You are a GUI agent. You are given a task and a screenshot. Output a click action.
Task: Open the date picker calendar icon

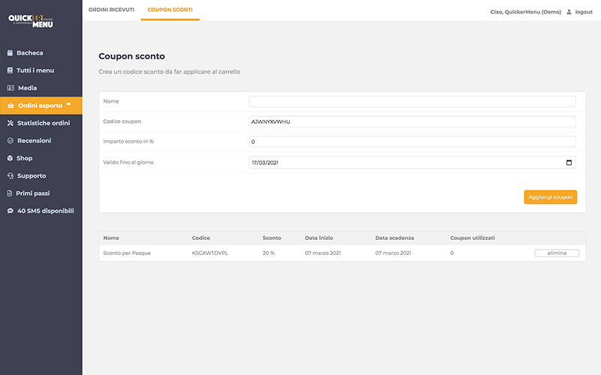tap(569, 162)
